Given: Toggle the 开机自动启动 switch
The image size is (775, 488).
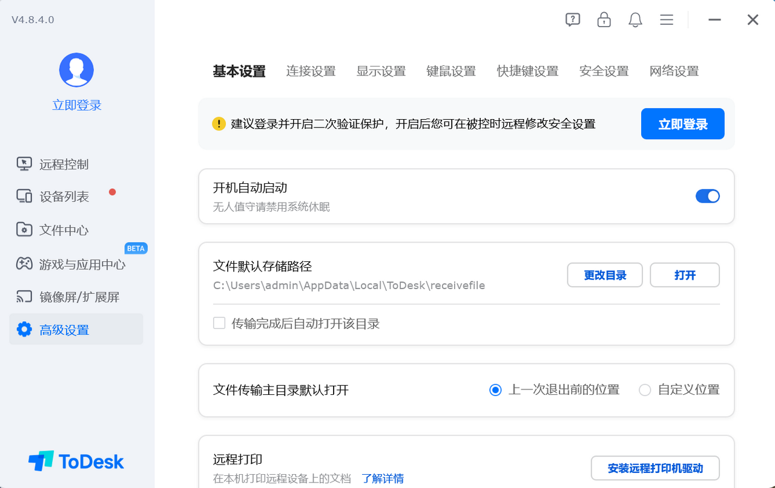Looking at the screenshot, I should pos(707,196).
